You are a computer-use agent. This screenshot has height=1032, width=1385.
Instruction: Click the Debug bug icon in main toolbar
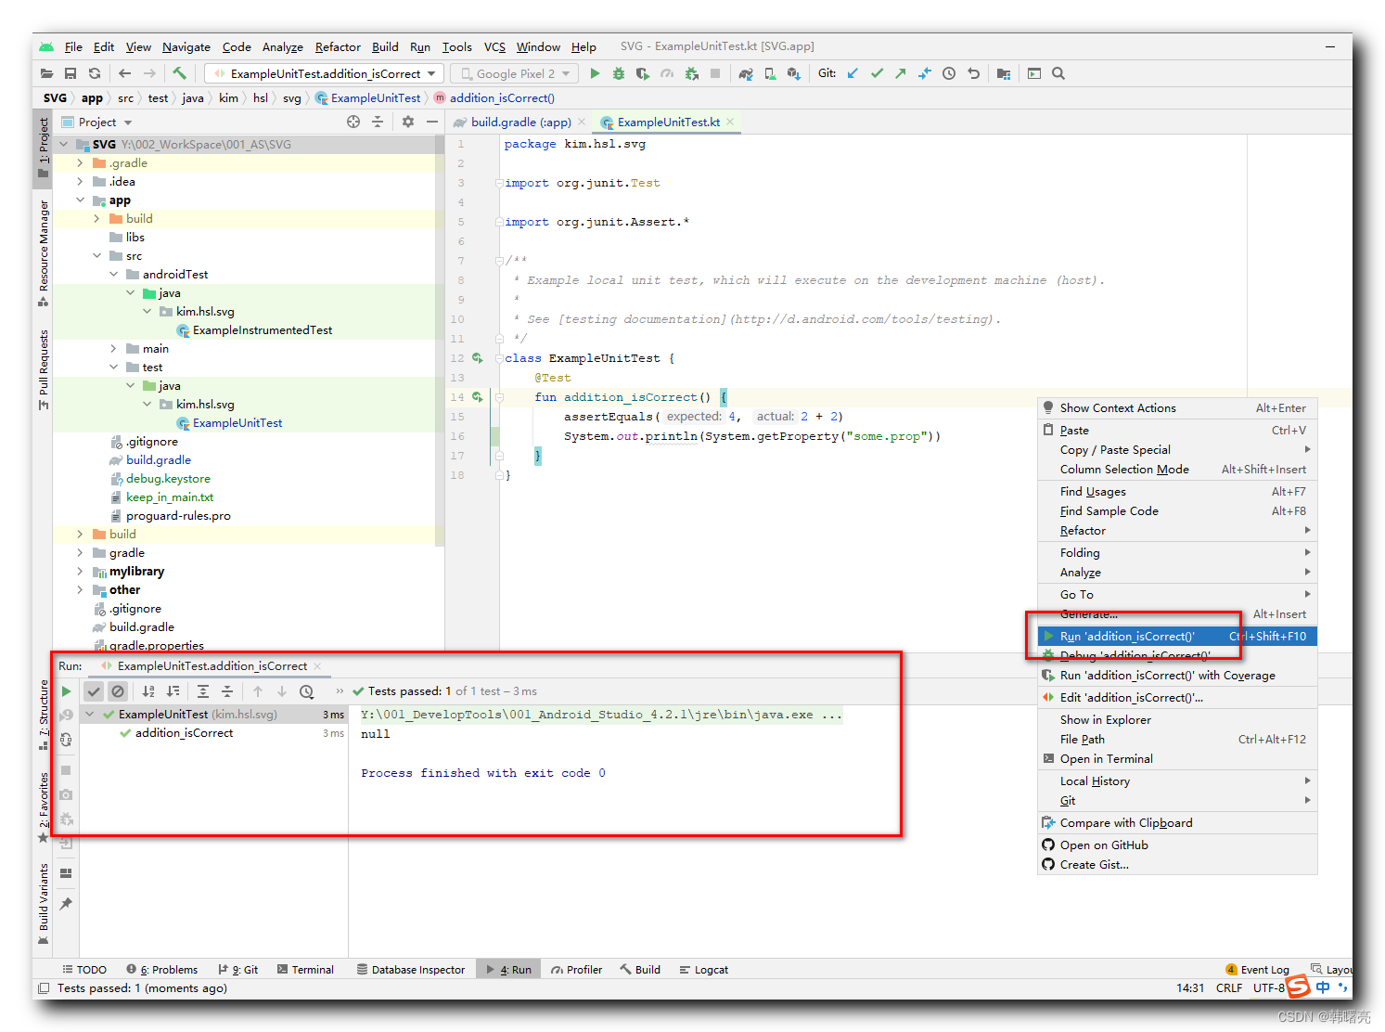click(x=619, y=73)
